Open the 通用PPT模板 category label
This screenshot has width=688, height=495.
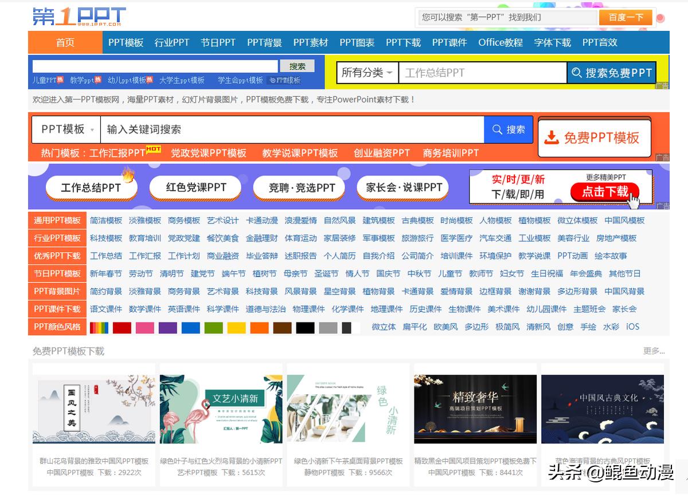click(x=57, y=221)
